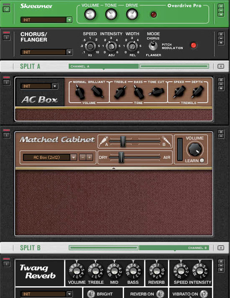Flip the Twang Reverb Bright switch
Viewport: 230px width, 298px height.
point(91,294)
